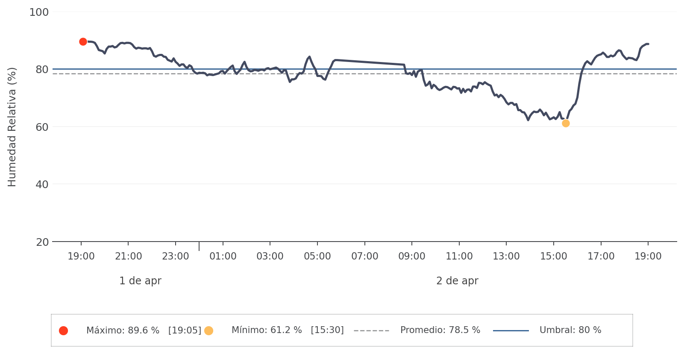Click the orange minimum point on the curve
This screenshot has height=354, width=684.
pos(566,123)
